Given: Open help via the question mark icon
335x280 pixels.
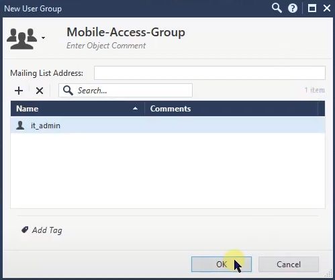Looking at the screenshot, I should (293, 9).
